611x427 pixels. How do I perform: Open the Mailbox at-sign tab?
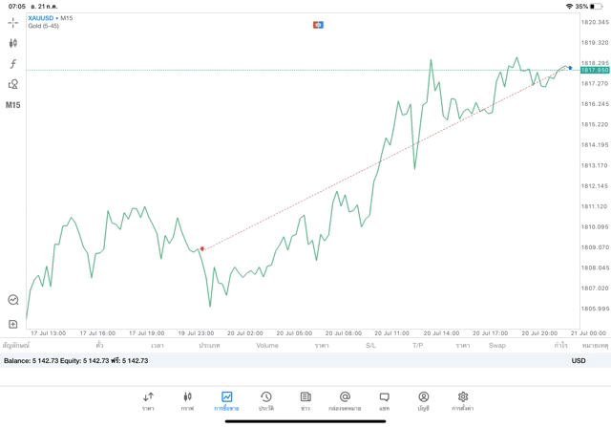345,400
